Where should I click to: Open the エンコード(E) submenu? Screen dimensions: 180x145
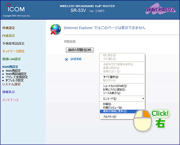click(122, 99)
